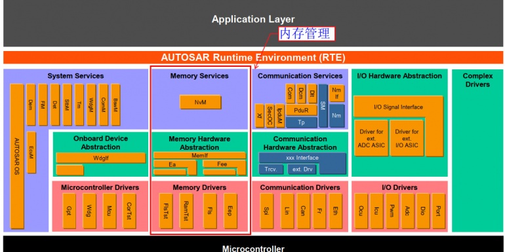Select the Port I/O driver block
505x252 pixels.
click(x=438, y=211)
